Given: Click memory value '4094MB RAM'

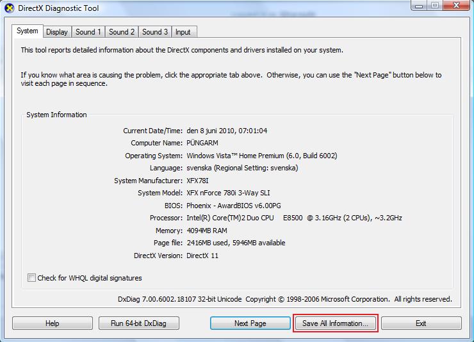Looking at the screenshot, I should click(207, 231).
